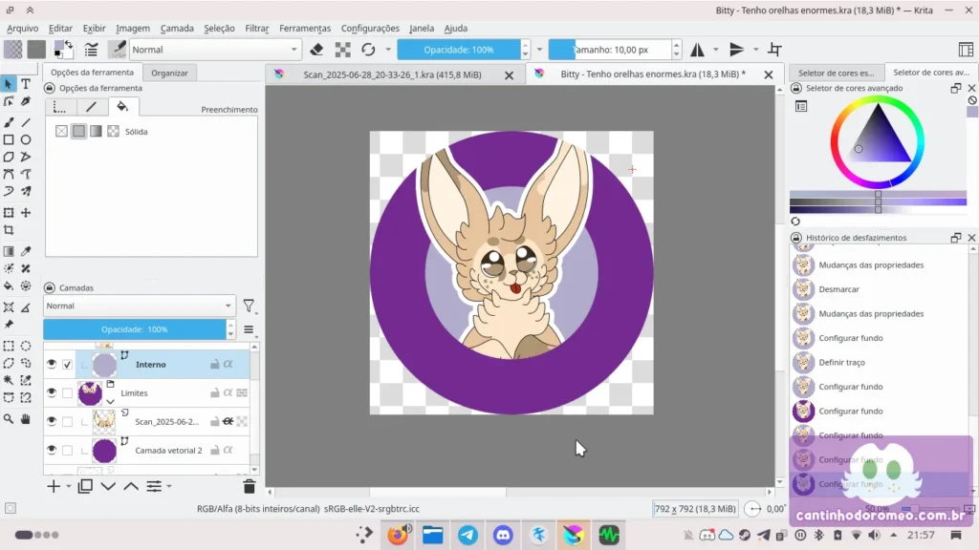Screen dimensions: 979x550
Task: Select the Contiguous Selection magic wand tool
Action: (9, 380)
